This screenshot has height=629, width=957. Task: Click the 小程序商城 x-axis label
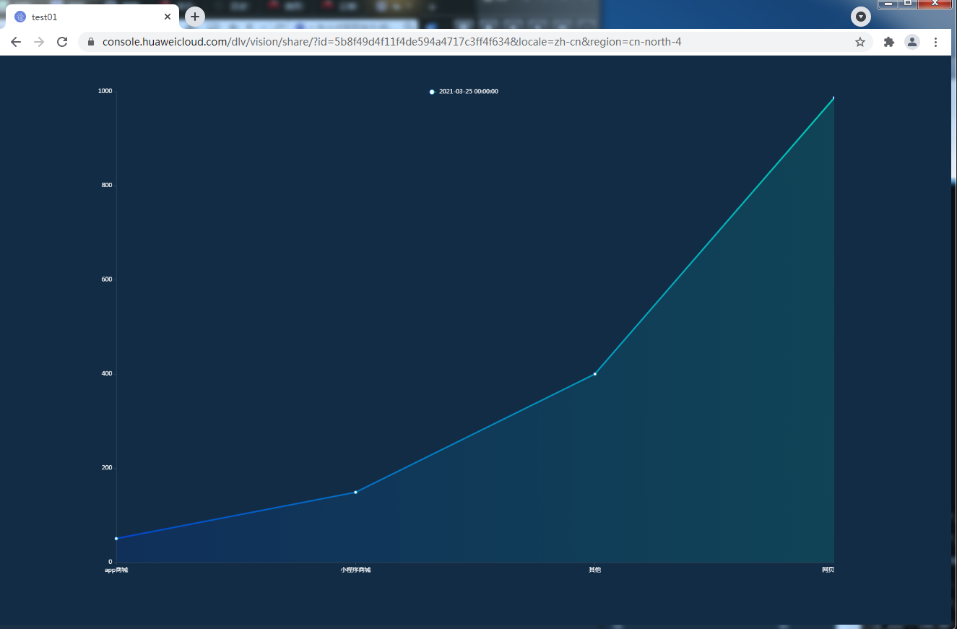[x=355, y=570]
